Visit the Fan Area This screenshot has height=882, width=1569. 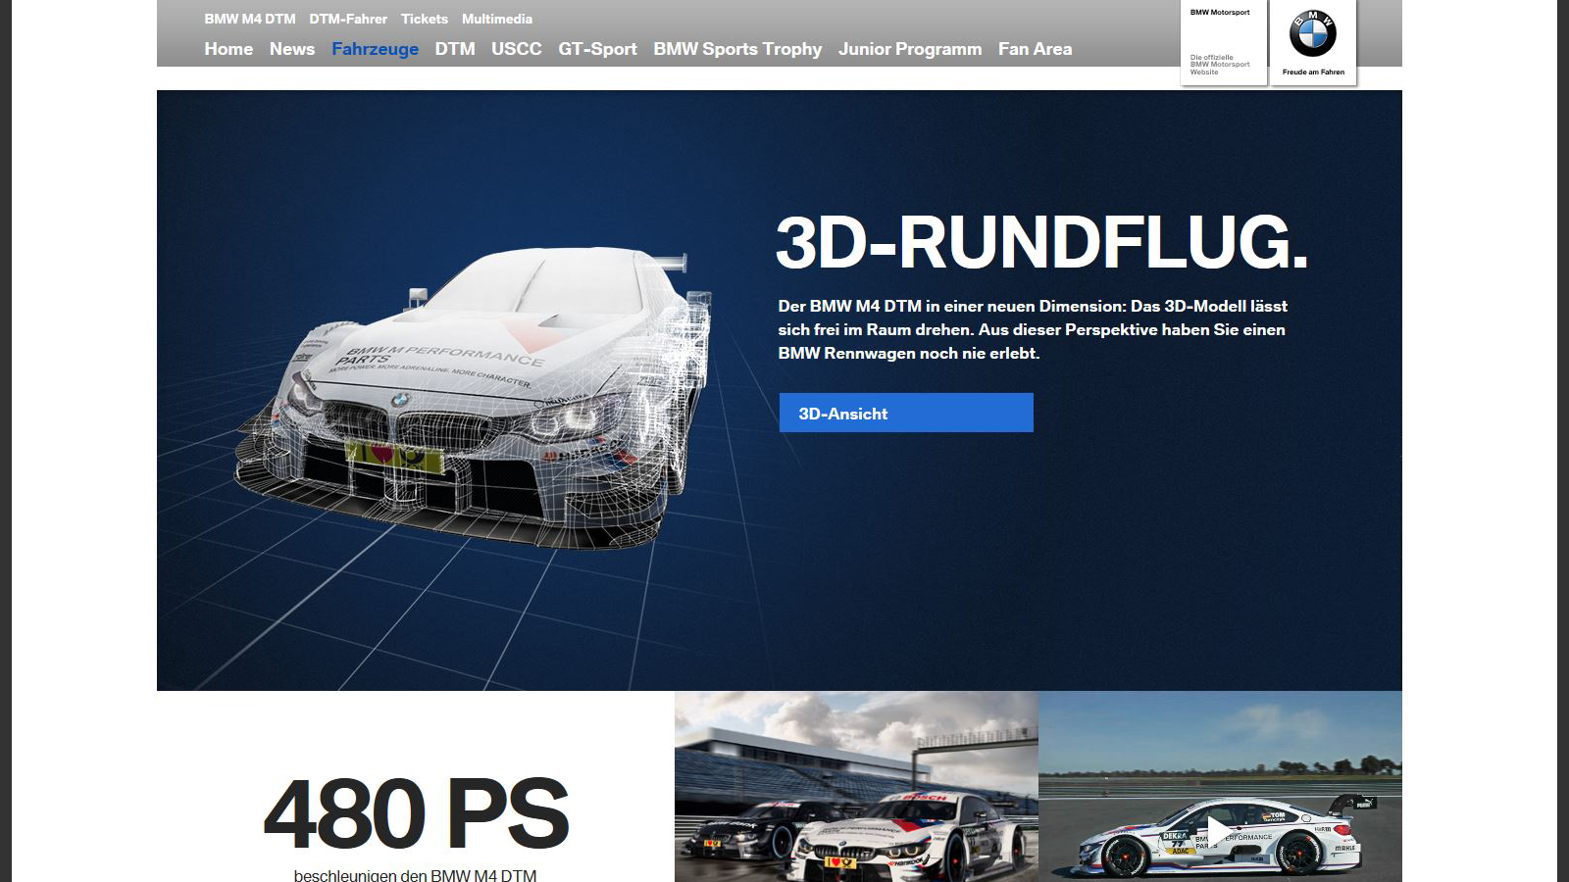[x=1035, y=49]
